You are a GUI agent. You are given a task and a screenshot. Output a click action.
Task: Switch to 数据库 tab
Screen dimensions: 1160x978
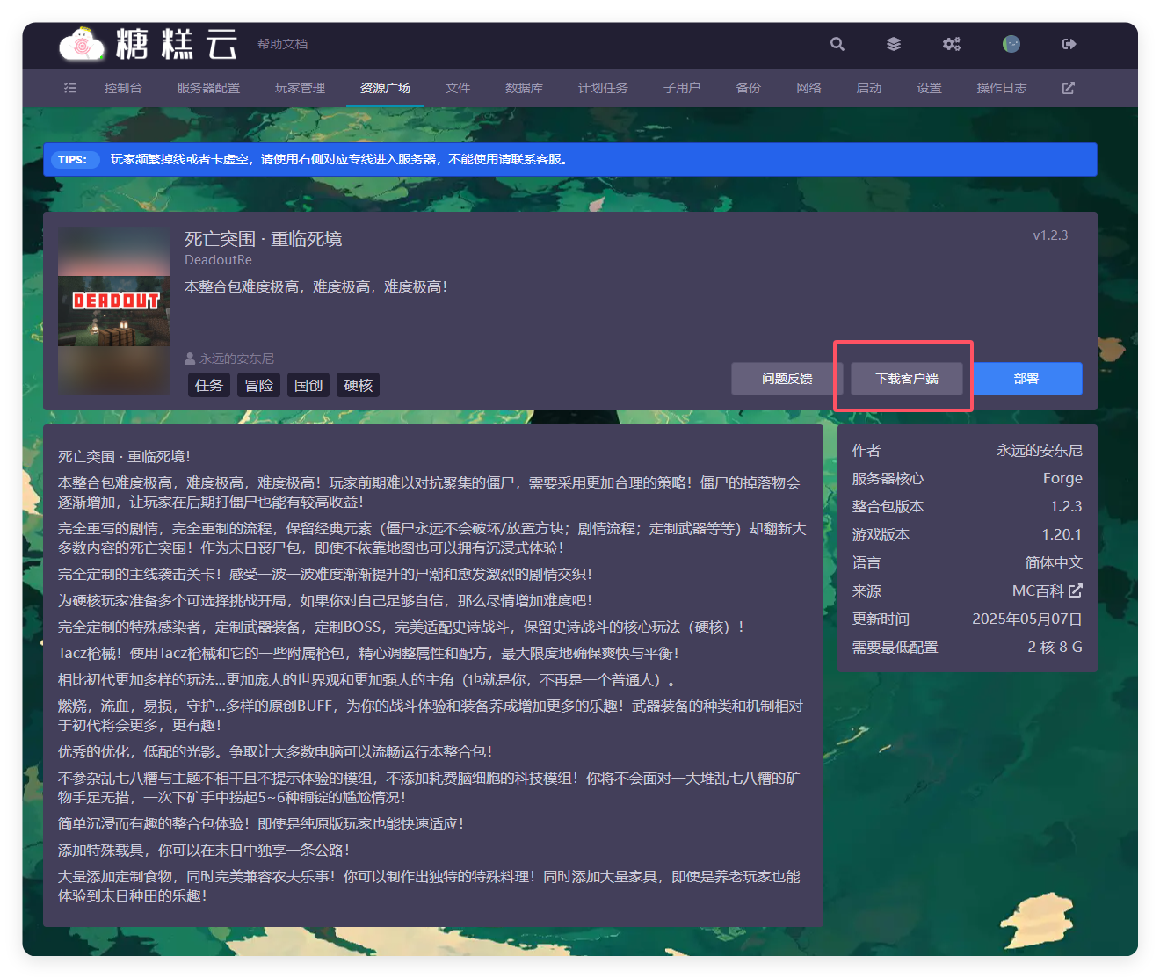coord(524,88)
